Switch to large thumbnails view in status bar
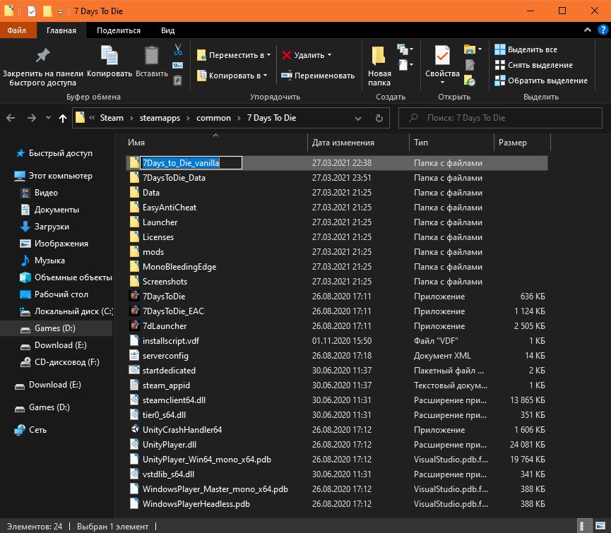 600,526
